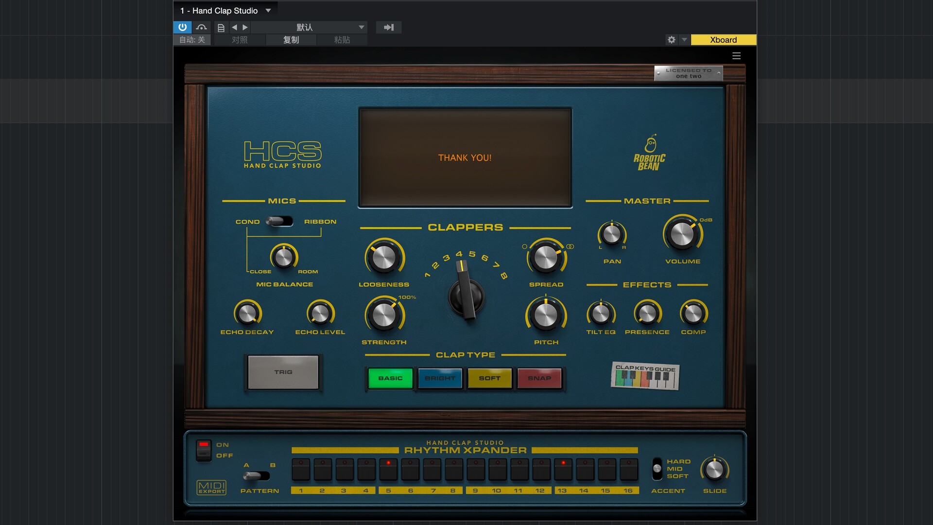Click the automation headphone icon in toolbar

202,27
